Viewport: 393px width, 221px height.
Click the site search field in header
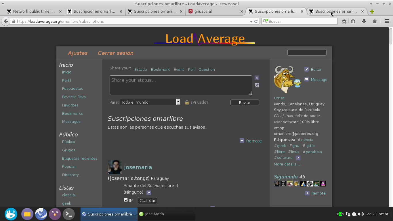coord(307,52)
